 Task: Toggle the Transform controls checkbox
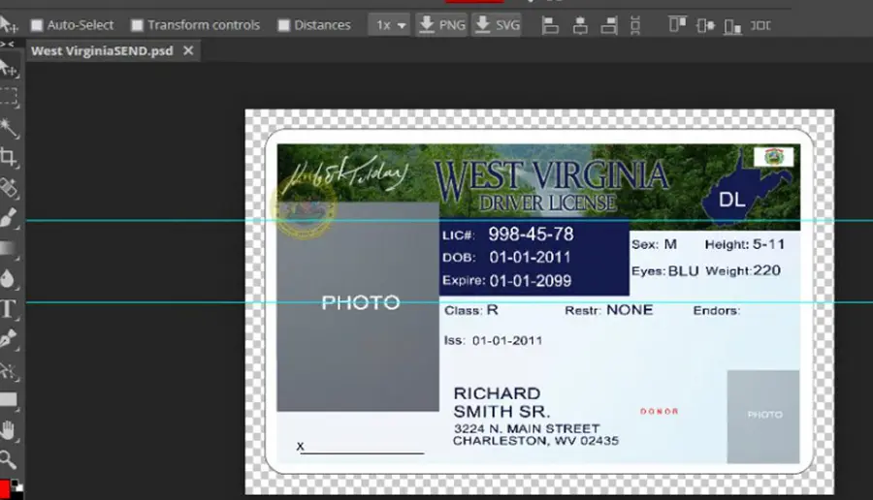click(x=137, y=25)
